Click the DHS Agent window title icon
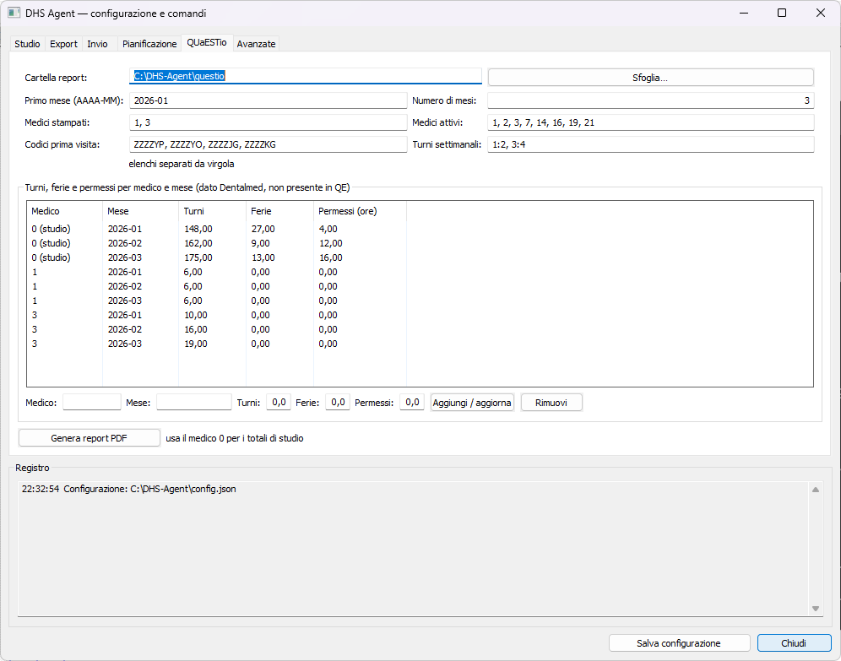The width and height of the screenshot is (841, 661). [x=14, y=13]
